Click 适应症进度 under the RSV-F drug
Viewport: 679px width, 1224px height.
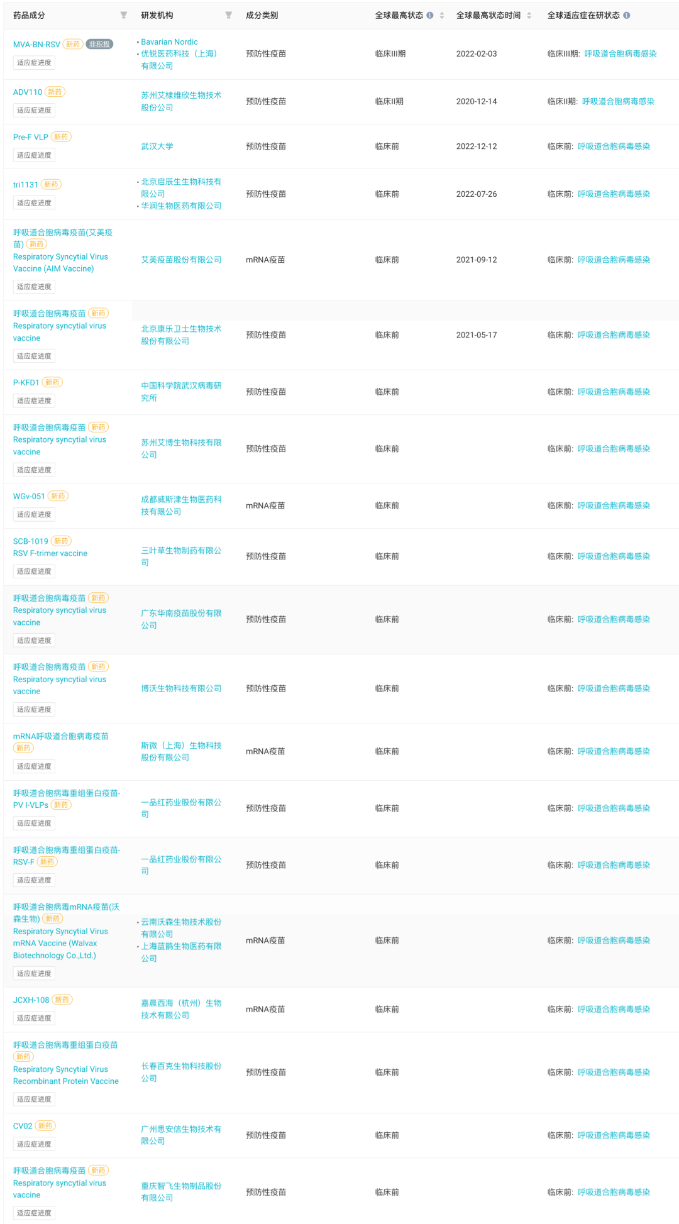tap(34, 881)
